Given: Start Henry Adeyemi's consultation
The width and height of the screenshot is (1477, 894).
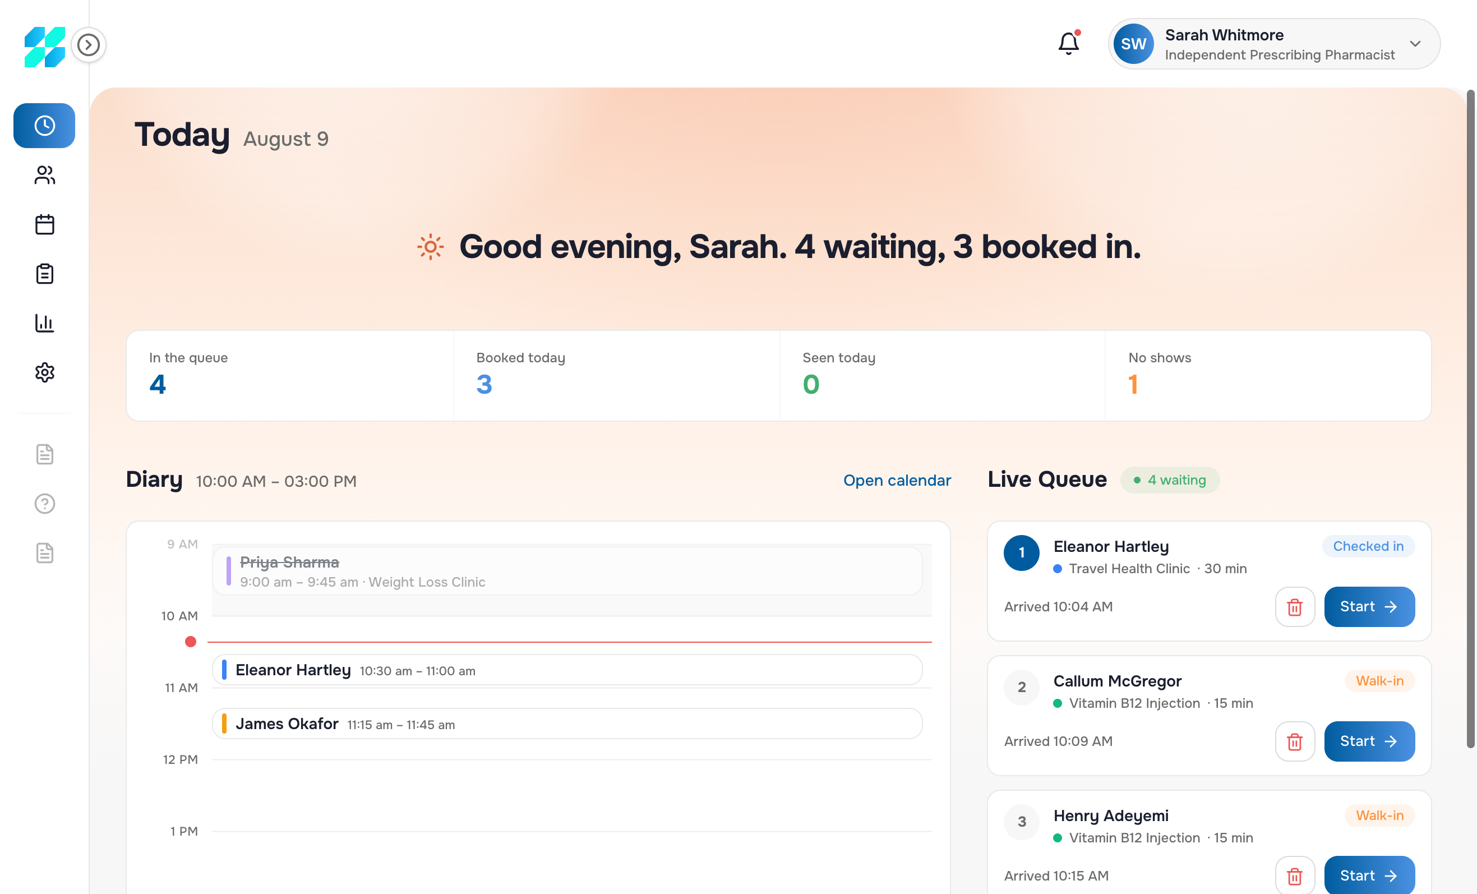Looking at the screenshot, I should pyautogui.click(x=1369, y=875).
